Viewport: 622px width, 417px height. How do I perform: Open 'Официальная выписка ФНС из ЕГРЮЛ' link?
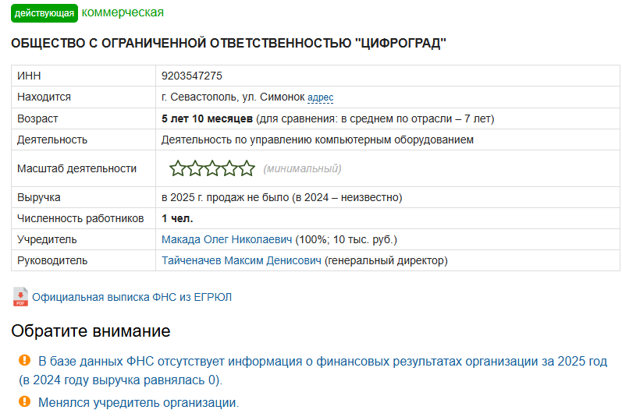[132, 297]
